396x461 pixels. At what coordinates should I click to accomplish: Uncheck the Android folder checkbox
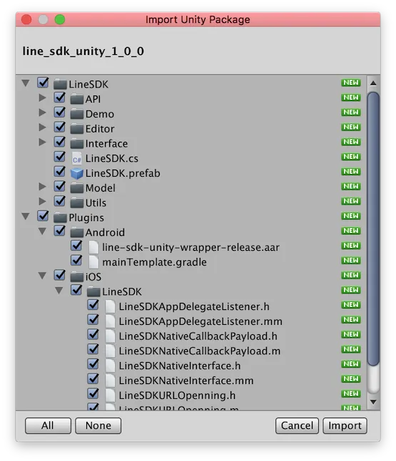pos(60,230)
